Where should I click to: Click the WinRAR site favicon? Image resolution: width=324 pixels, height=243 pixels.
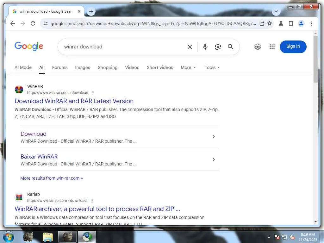[x=19, y=90]
